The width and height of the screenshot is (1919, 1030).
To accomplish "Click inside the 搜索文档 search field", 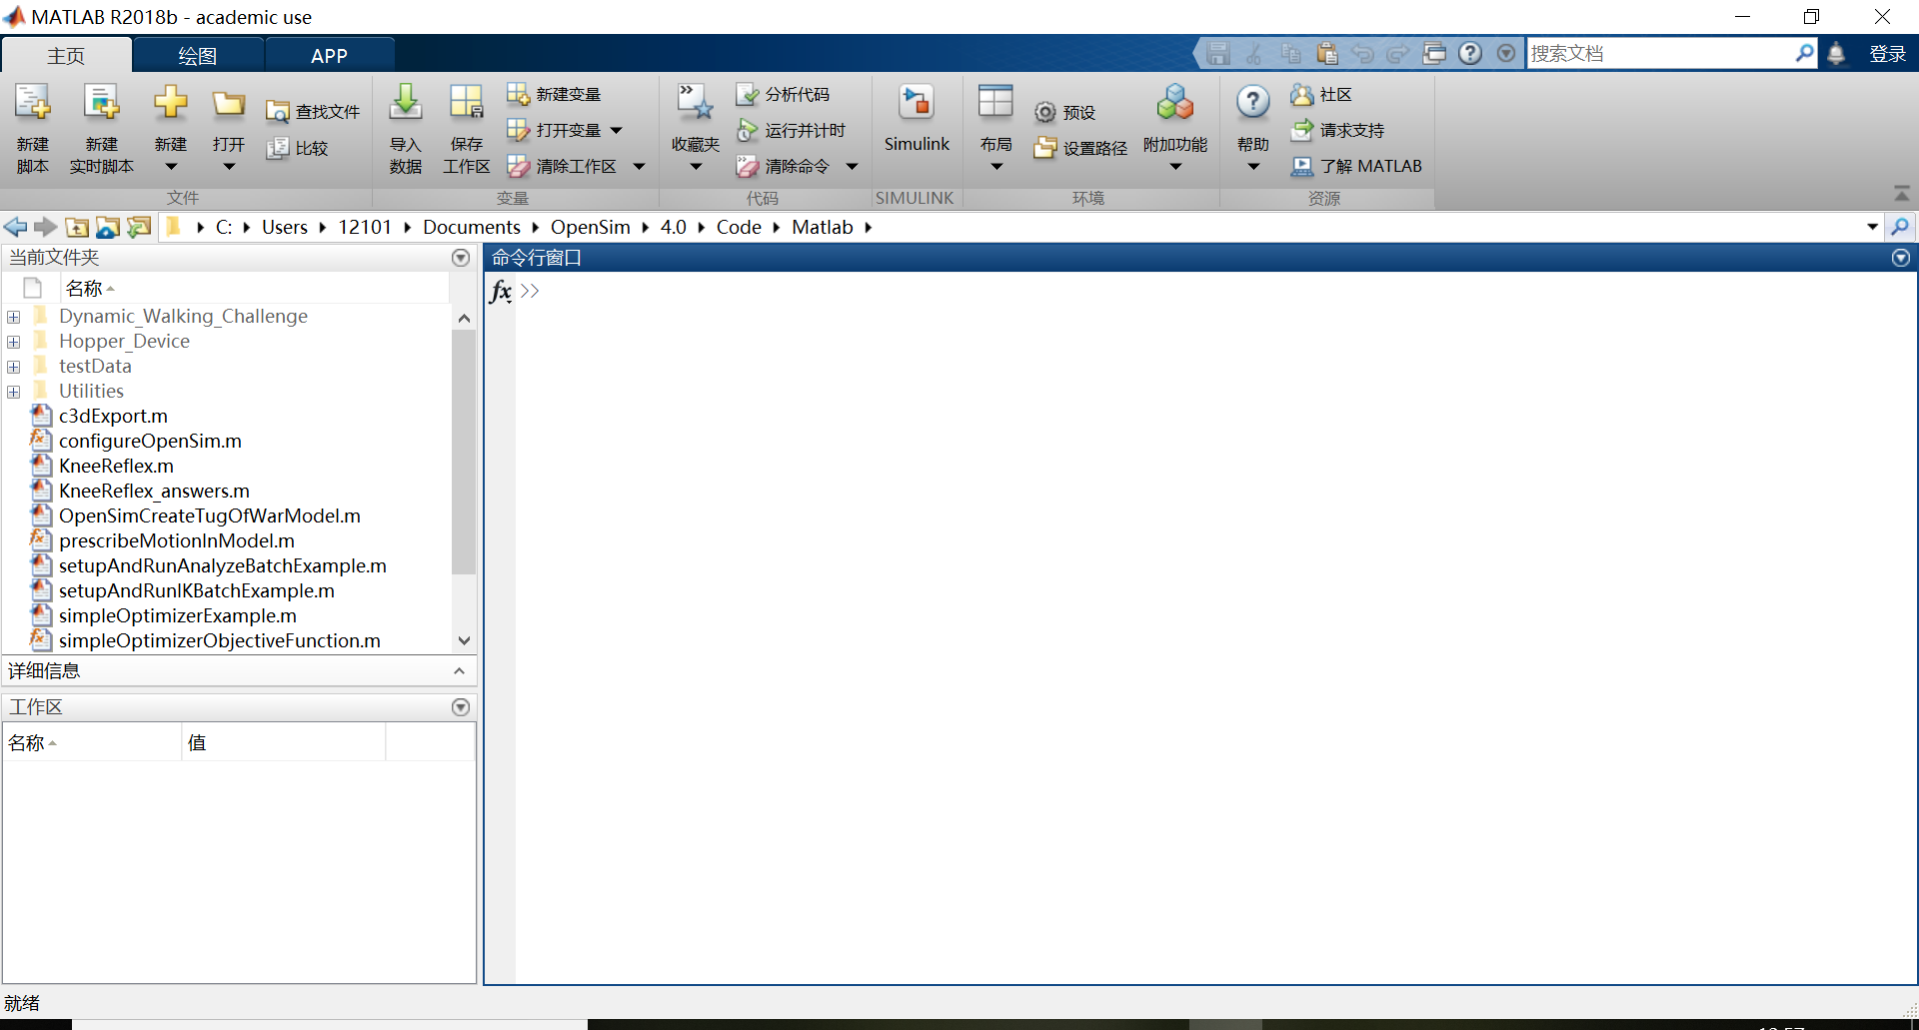I will pos(1659,53).
